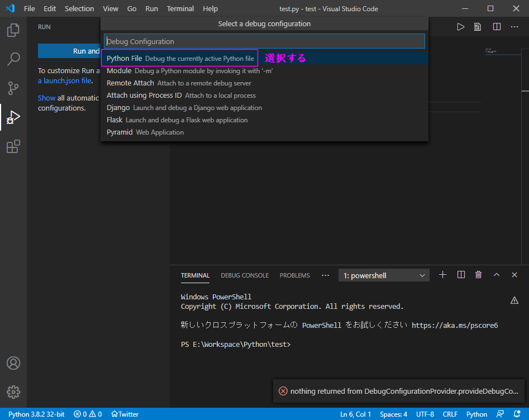Click the PS E:\Workspace\Python\test> prompt line
This screenshot has height=420, width=529.
(236, 345)
